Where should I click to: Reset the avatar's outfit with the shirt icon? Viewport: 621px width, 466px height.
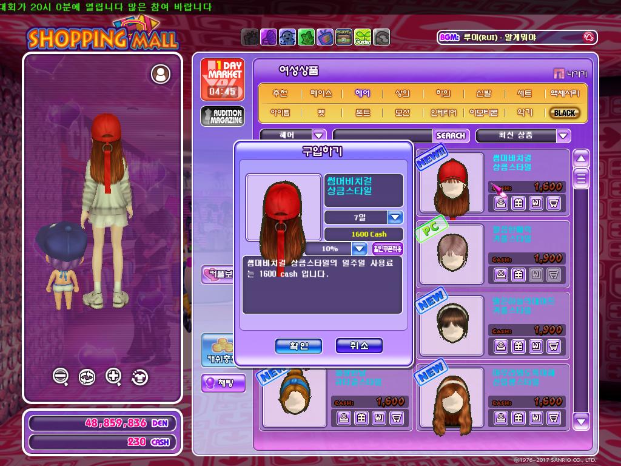click(140, 377)
